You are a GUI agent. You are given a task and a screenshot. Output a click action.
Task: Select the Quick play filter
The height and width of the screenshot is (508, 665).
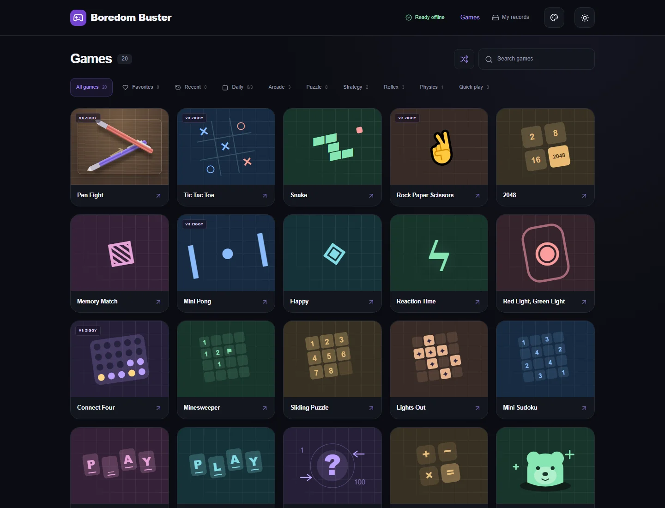(x=474, y=87)
